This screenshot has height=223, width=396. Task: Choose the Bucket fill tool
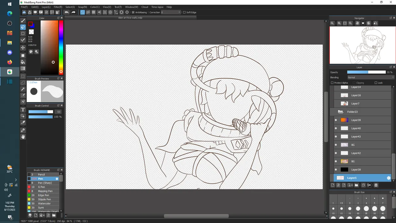[x=23, y=62]
